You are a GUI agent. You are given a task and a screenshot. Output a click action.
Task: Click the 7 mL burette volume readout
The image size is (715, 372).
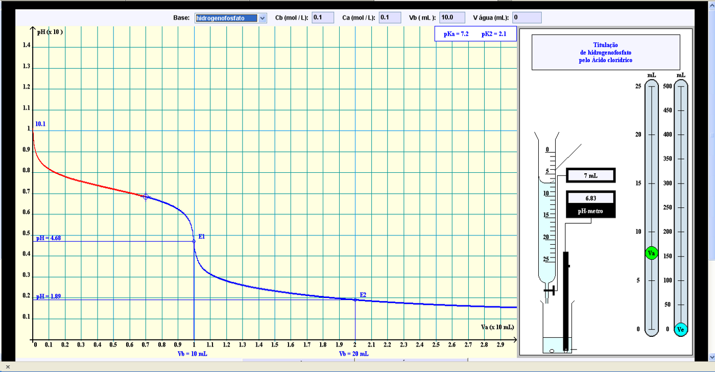click(x=590, y=175)
